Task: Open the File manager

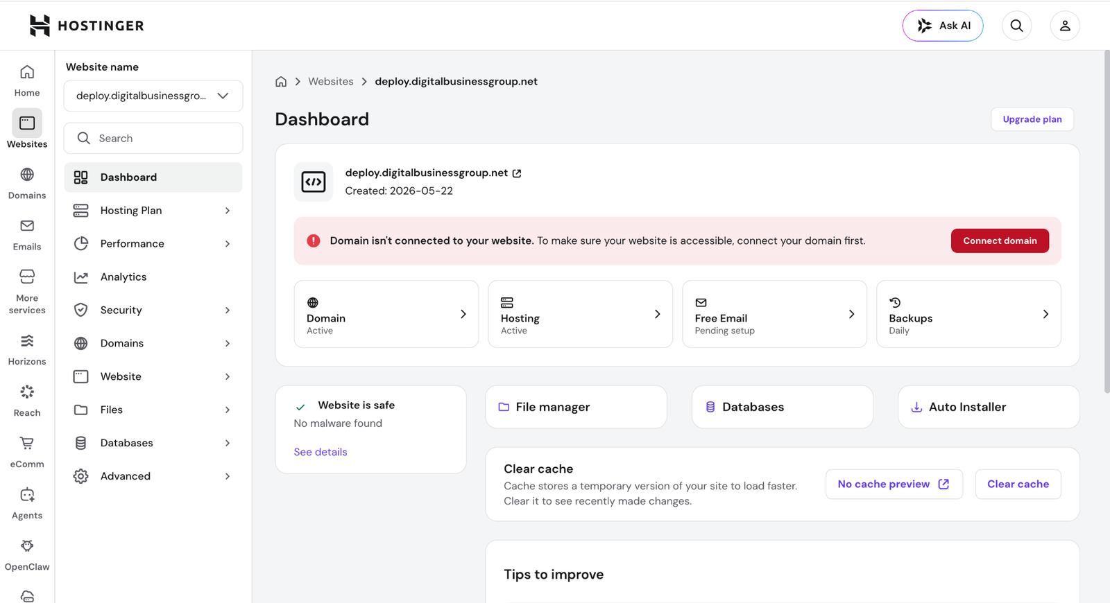Action: [x=577, y=407]
